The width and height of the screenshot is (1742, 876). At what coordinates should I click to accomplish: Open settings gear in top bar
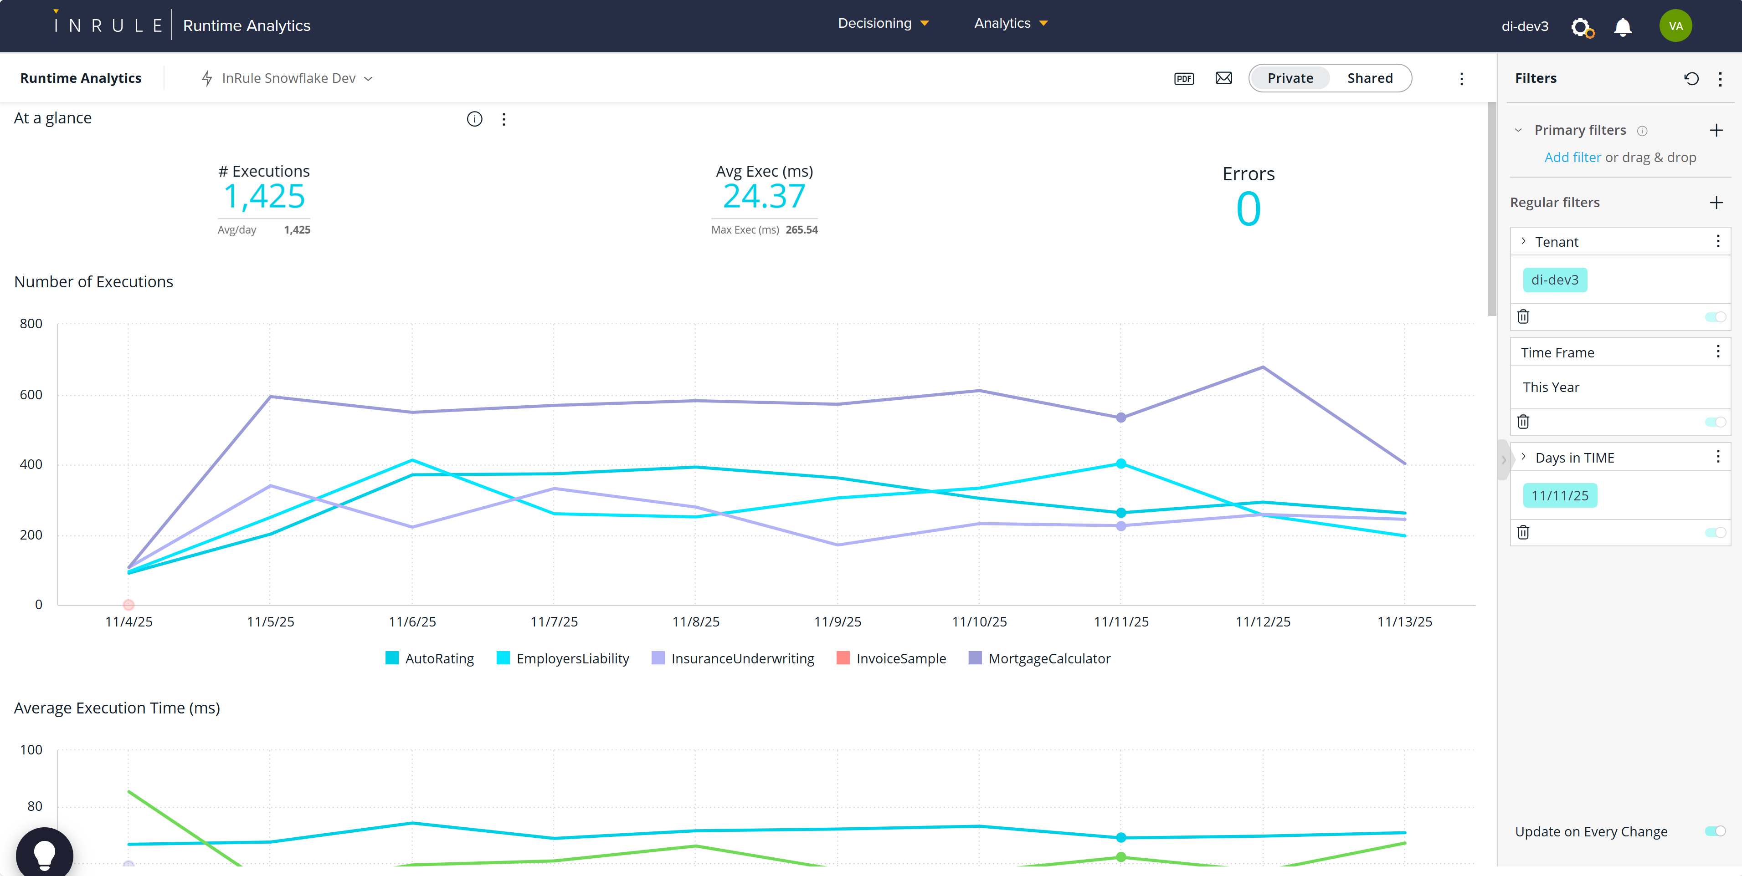point(1581,27)
